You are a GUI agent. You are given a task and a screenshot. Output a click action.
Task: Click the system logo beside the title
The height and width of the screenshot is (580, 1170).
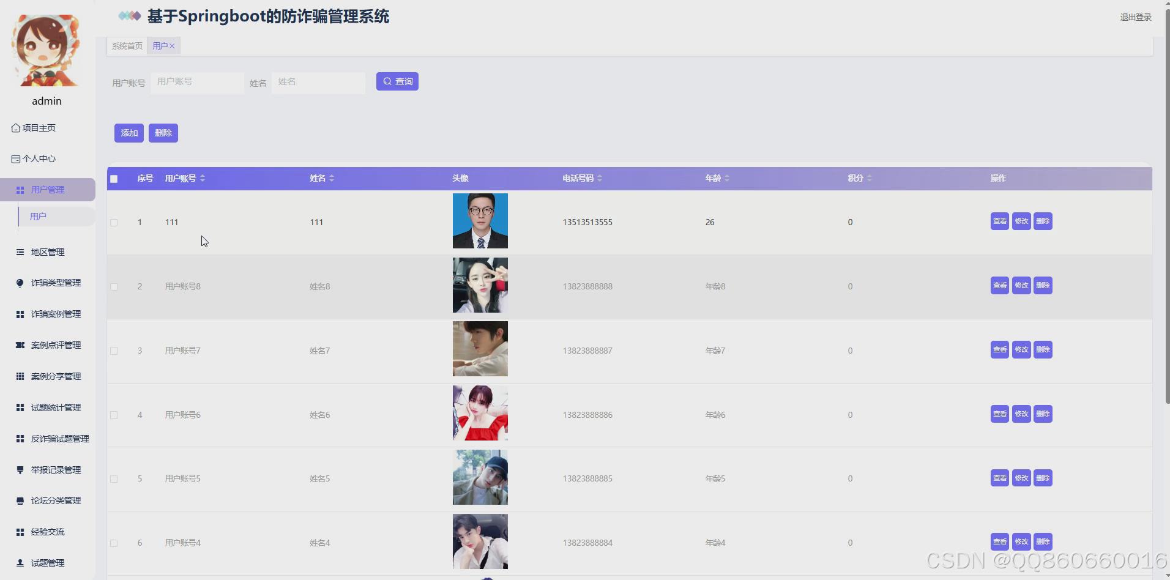[x=129, y=16]
